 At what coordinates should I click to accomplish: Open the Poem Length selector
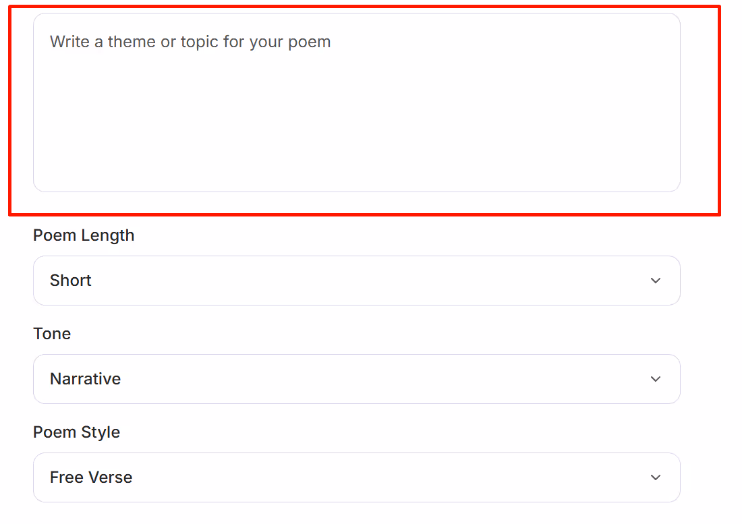tap(357, 281)
